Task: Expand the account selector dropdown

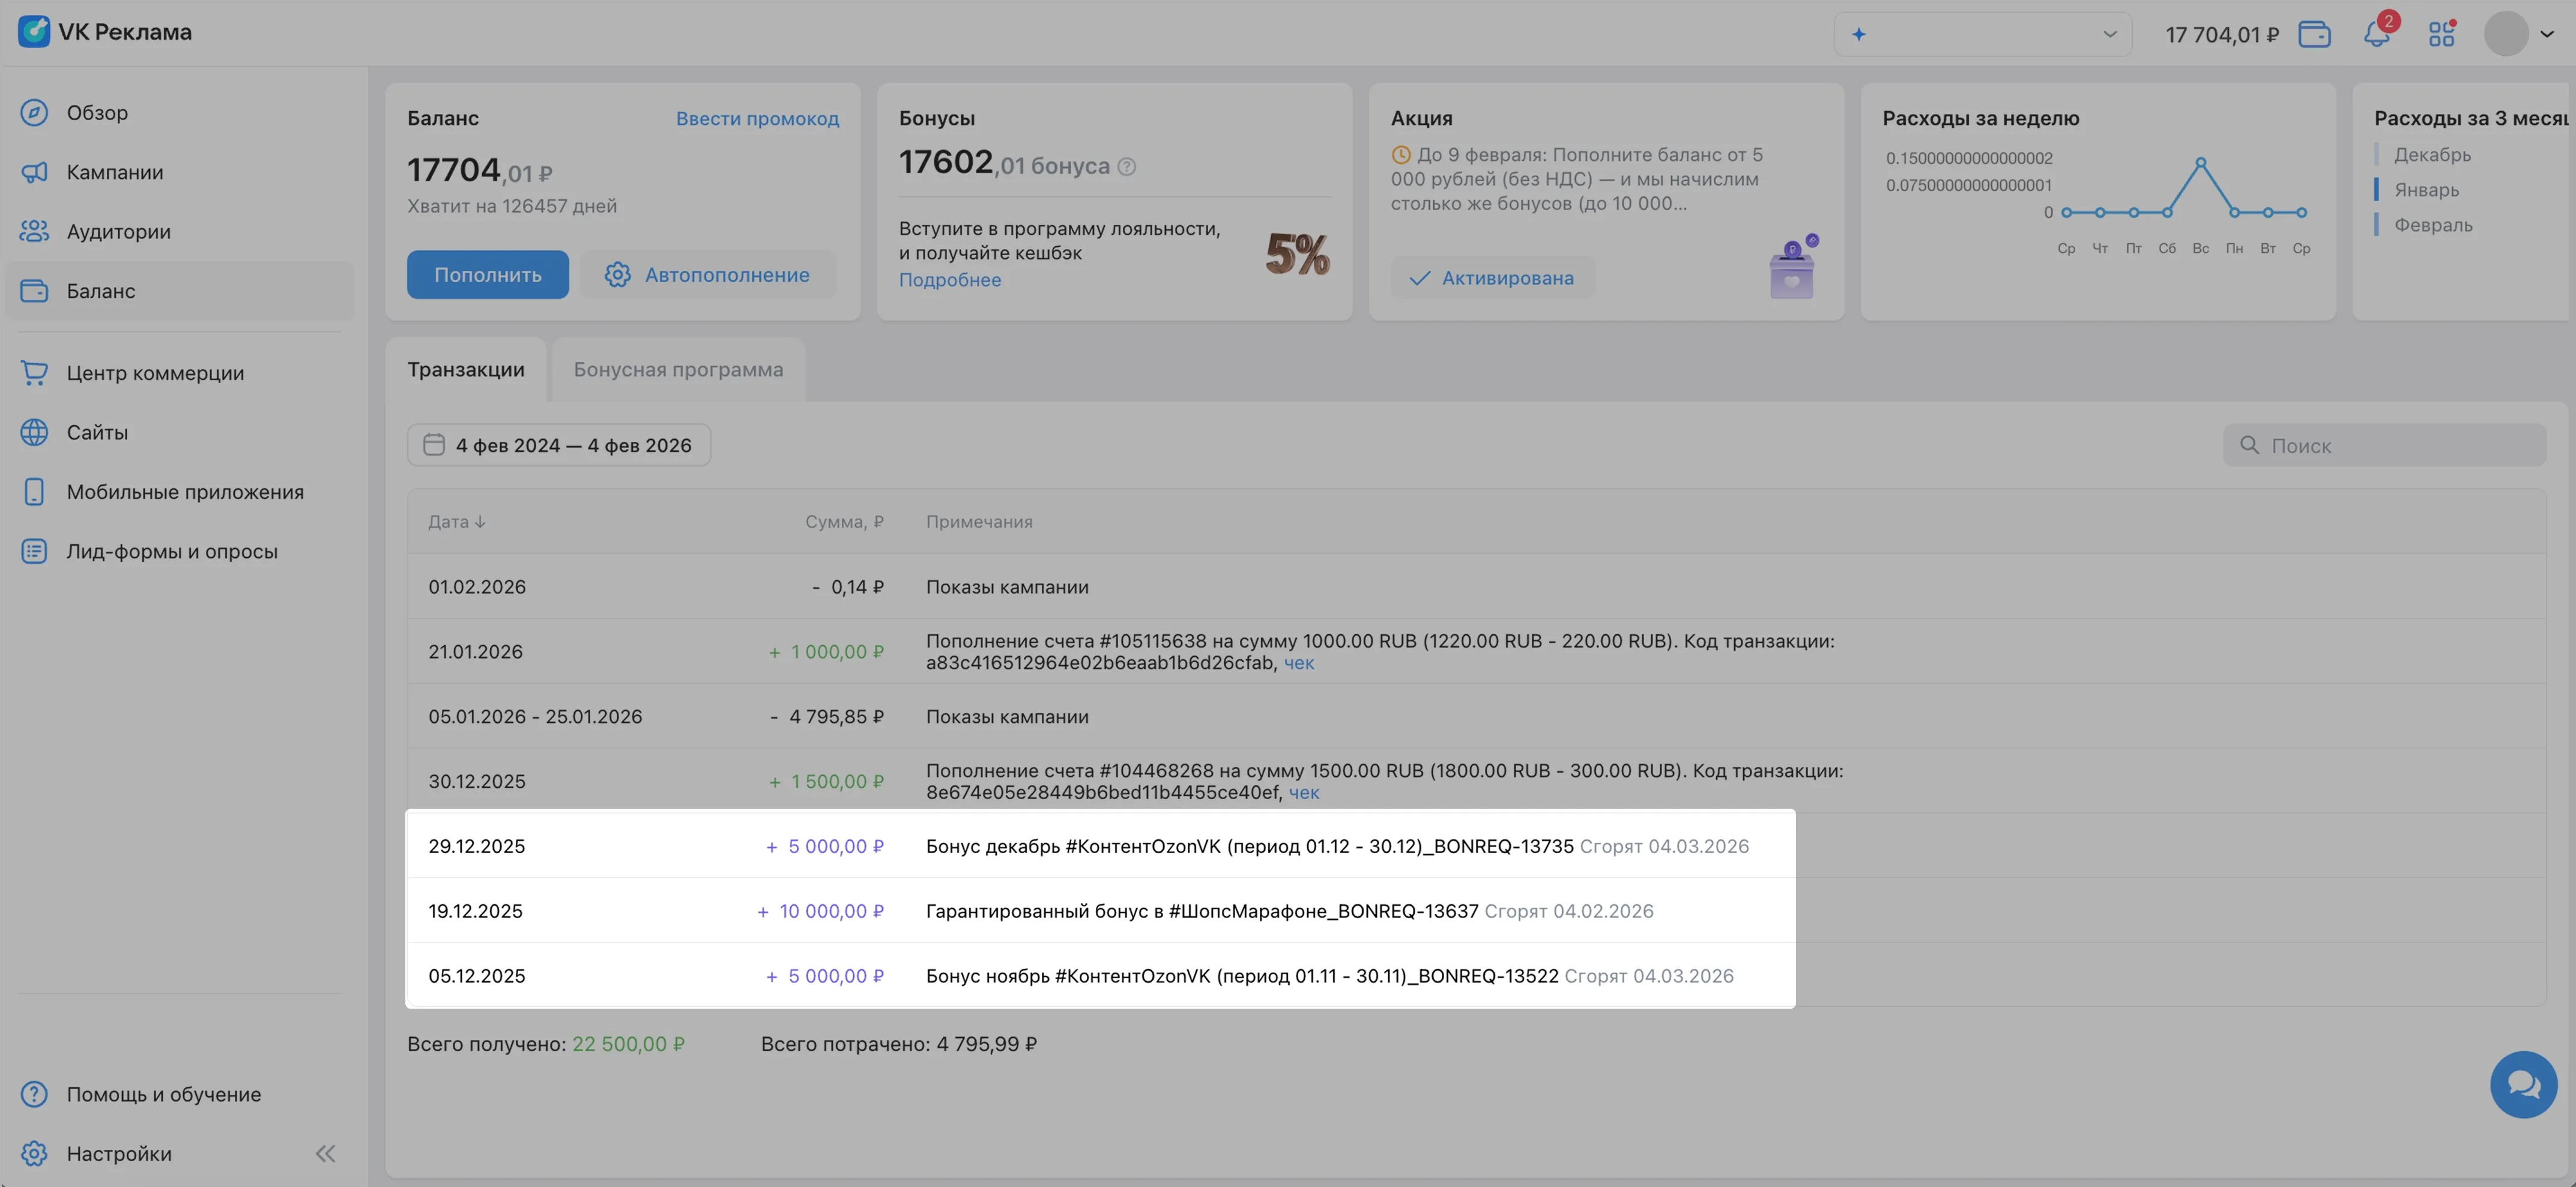Action: tap(1983, 34)
